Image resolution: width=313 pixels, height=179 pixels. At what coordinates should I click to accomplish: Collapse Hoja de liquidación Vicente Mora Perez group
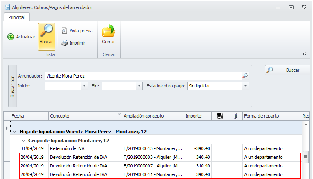point(14,132)
